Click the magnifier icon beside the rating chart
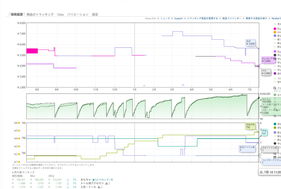 pos(275,154)
